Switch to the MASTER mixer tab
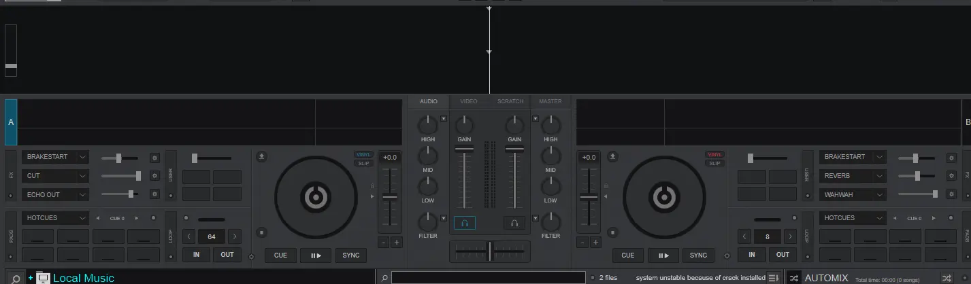 tap(550, 101)
